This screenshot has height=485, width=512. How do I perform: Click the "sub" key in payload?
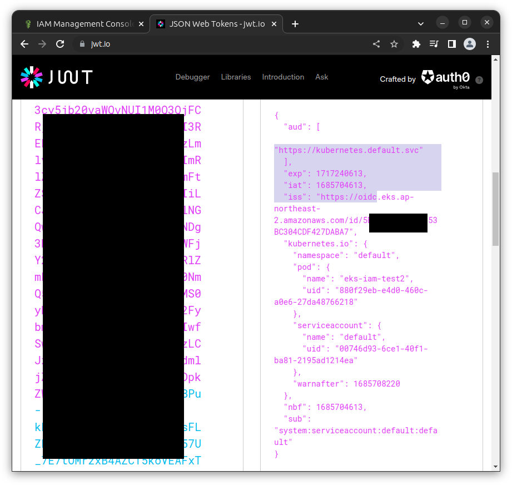click(295, 419)
